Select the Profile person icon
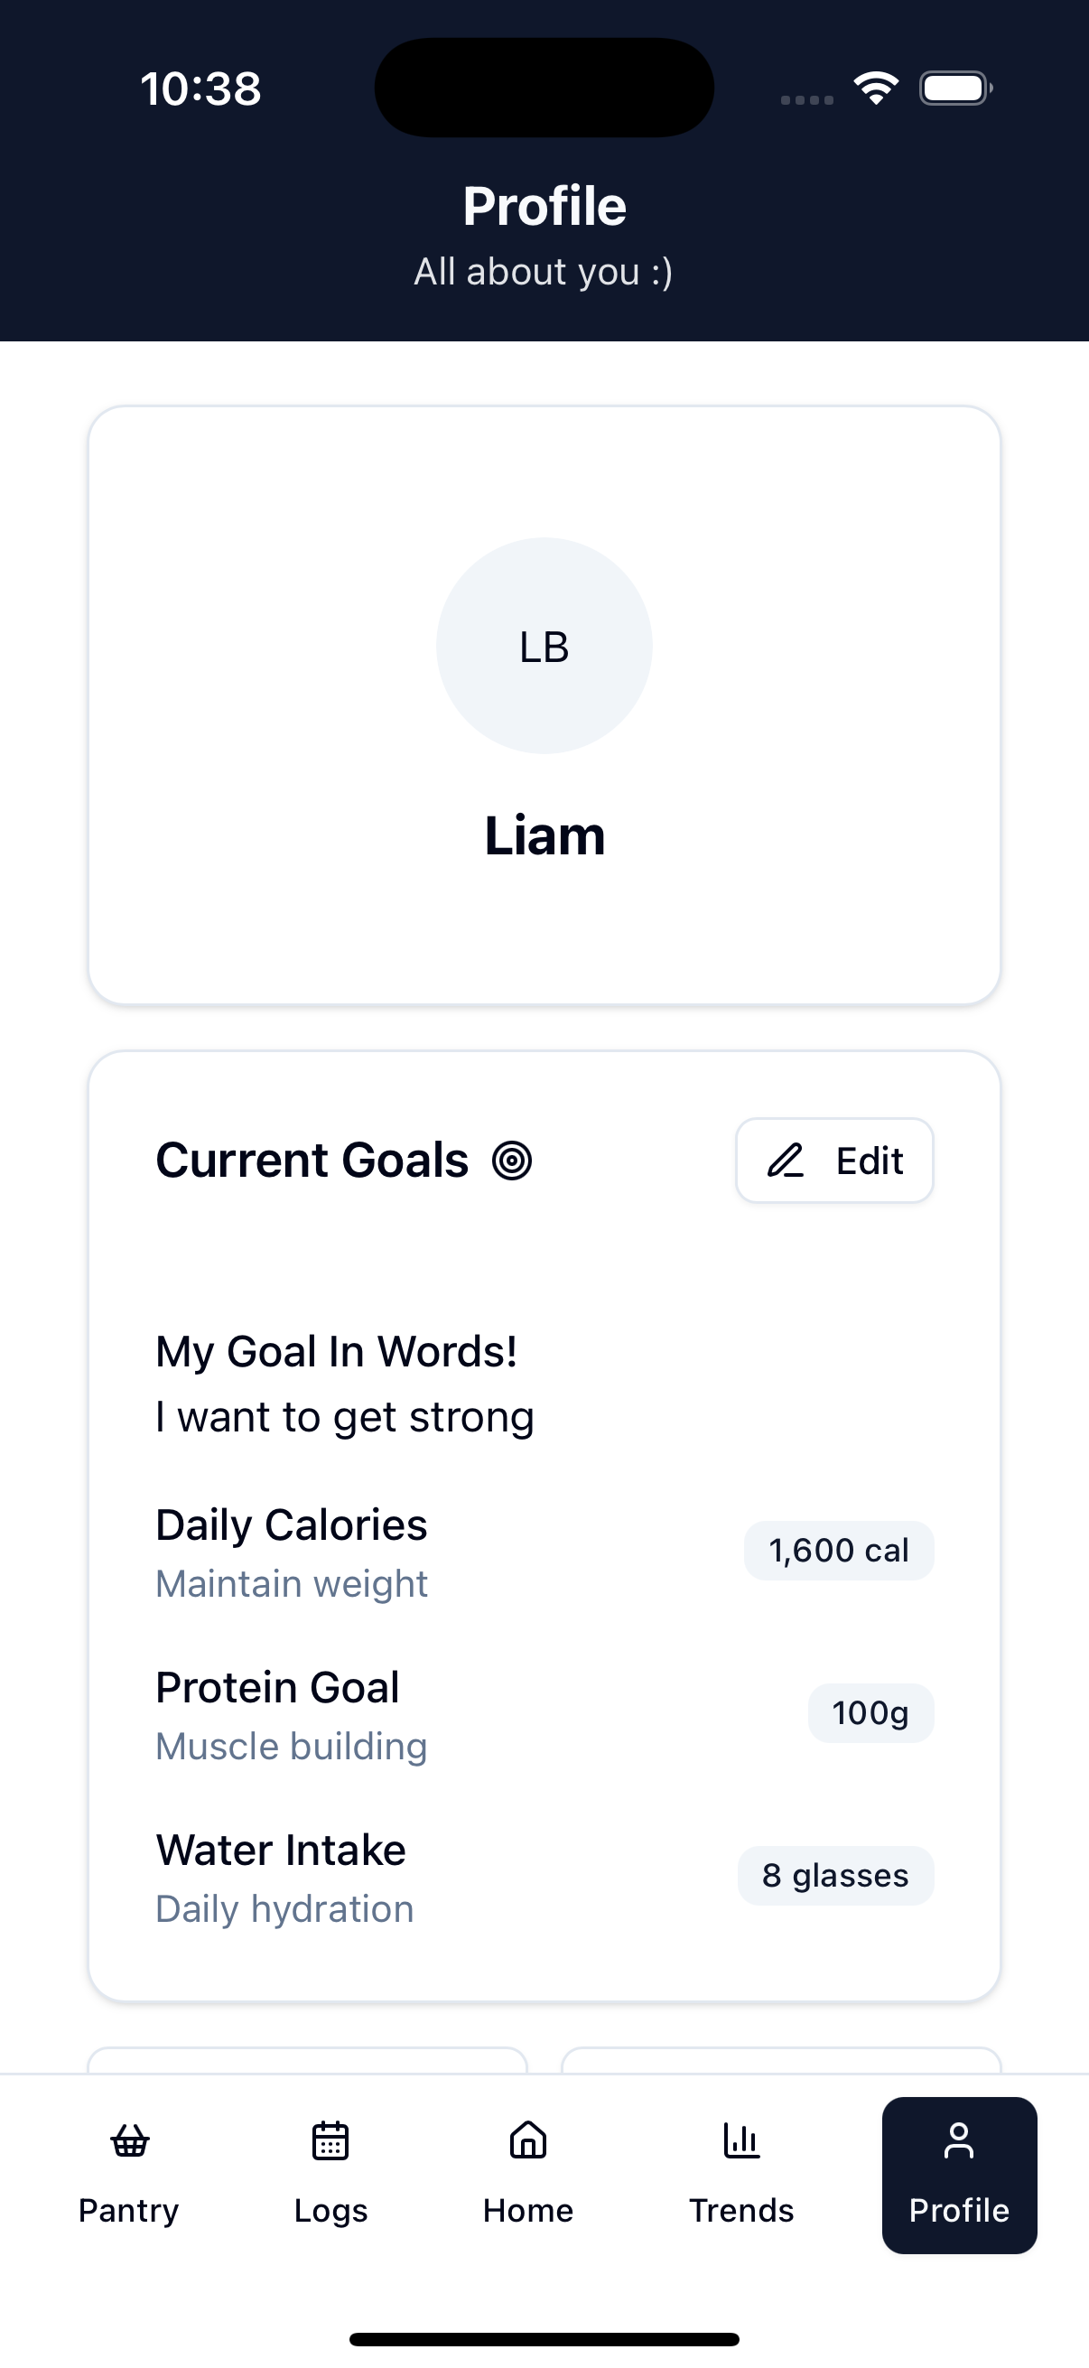 958,2141
